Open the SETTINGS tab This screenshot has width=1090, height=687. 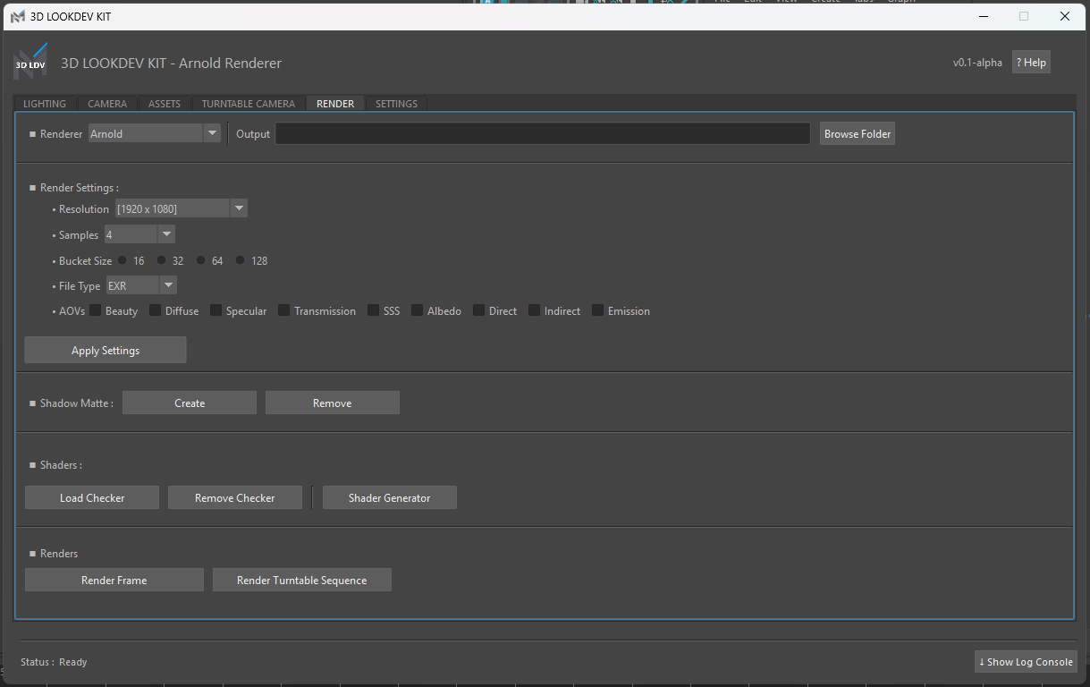tap(396, 104)
